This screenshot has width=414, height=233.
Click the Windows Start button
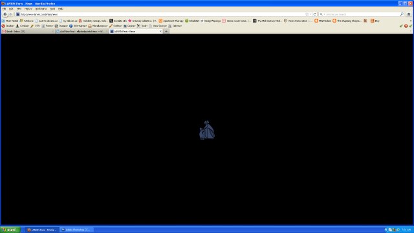[10, 230]
